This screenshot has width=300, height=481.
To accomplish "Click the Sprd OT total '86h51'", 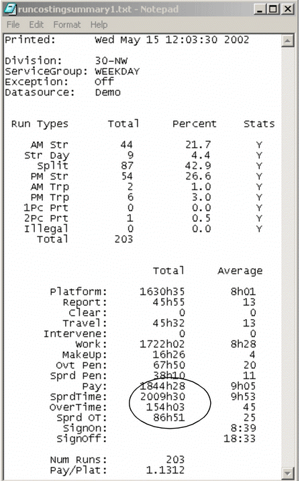I will (x=168, y=418).
